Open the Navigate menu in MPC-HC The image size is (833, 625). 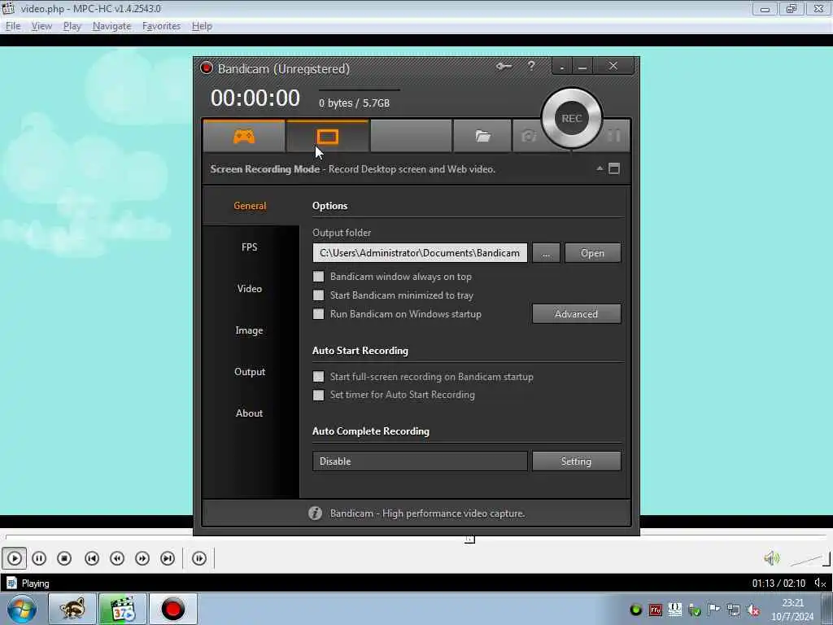(x=111, y=26)
